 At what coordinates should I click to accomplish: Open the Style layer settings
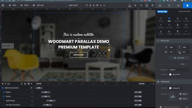(169, 19)
